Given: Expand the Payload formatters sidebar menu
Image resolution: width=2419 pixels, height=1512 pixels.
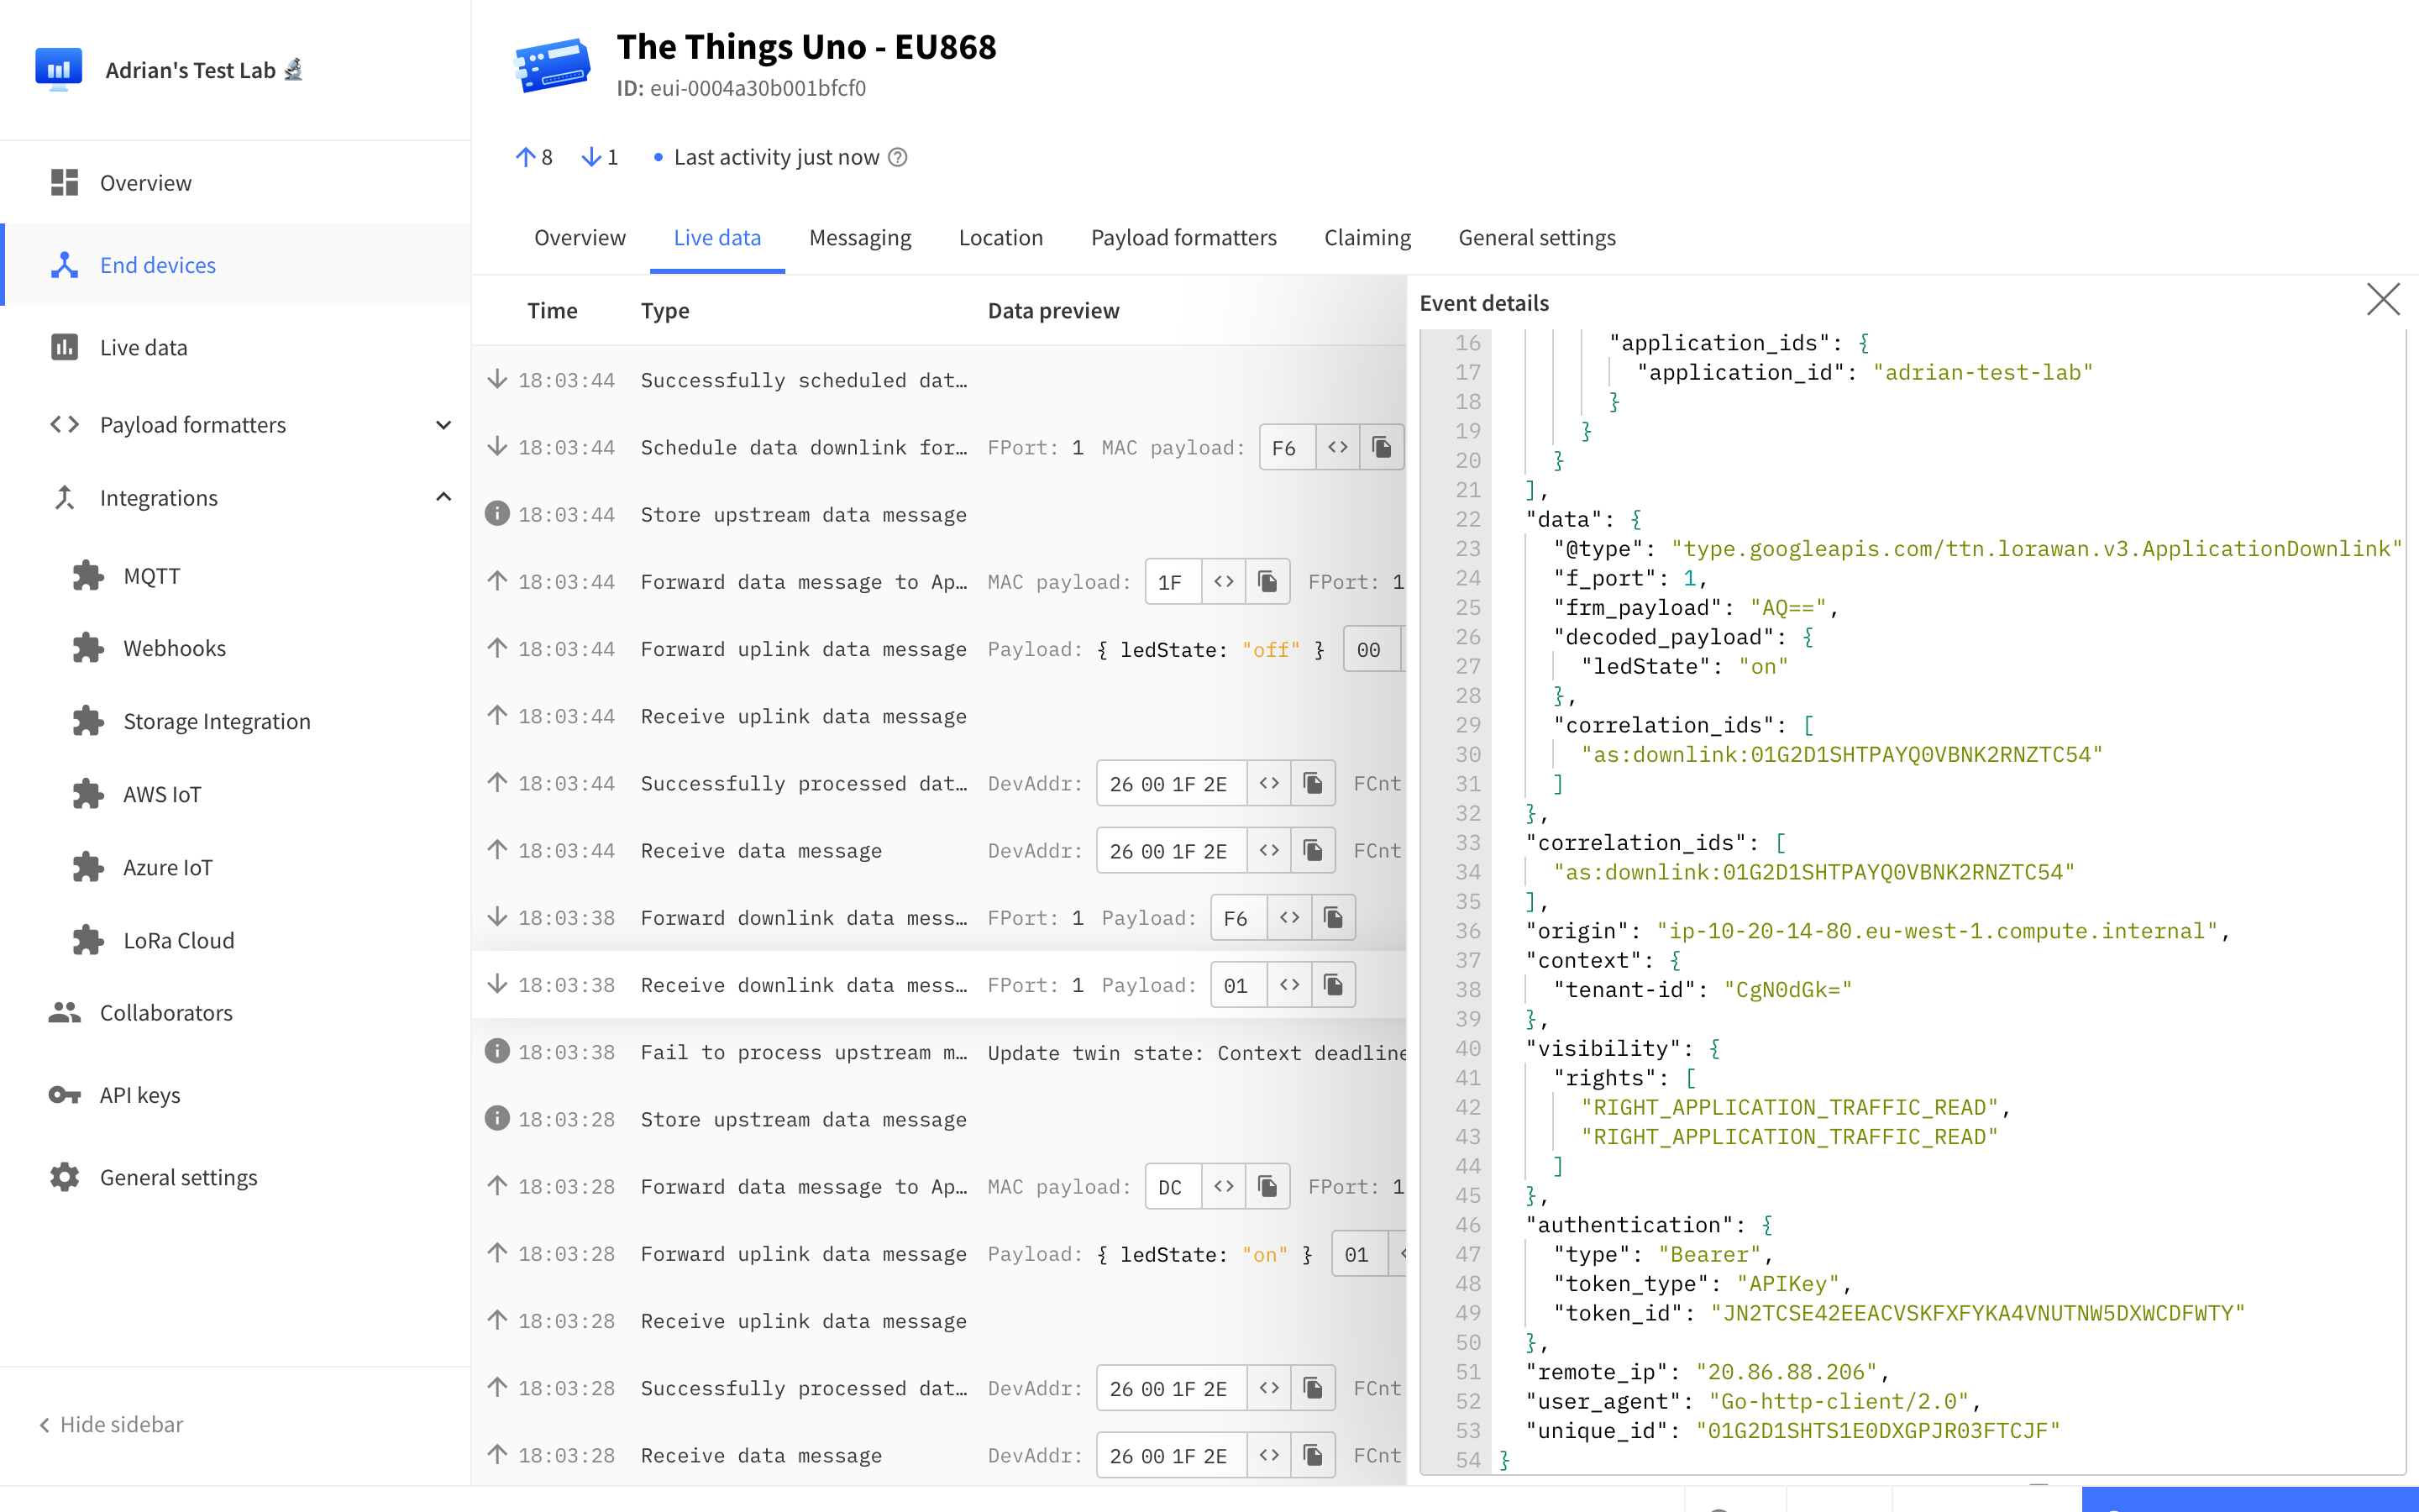Looking at the screenshot, I should (443, 425).
